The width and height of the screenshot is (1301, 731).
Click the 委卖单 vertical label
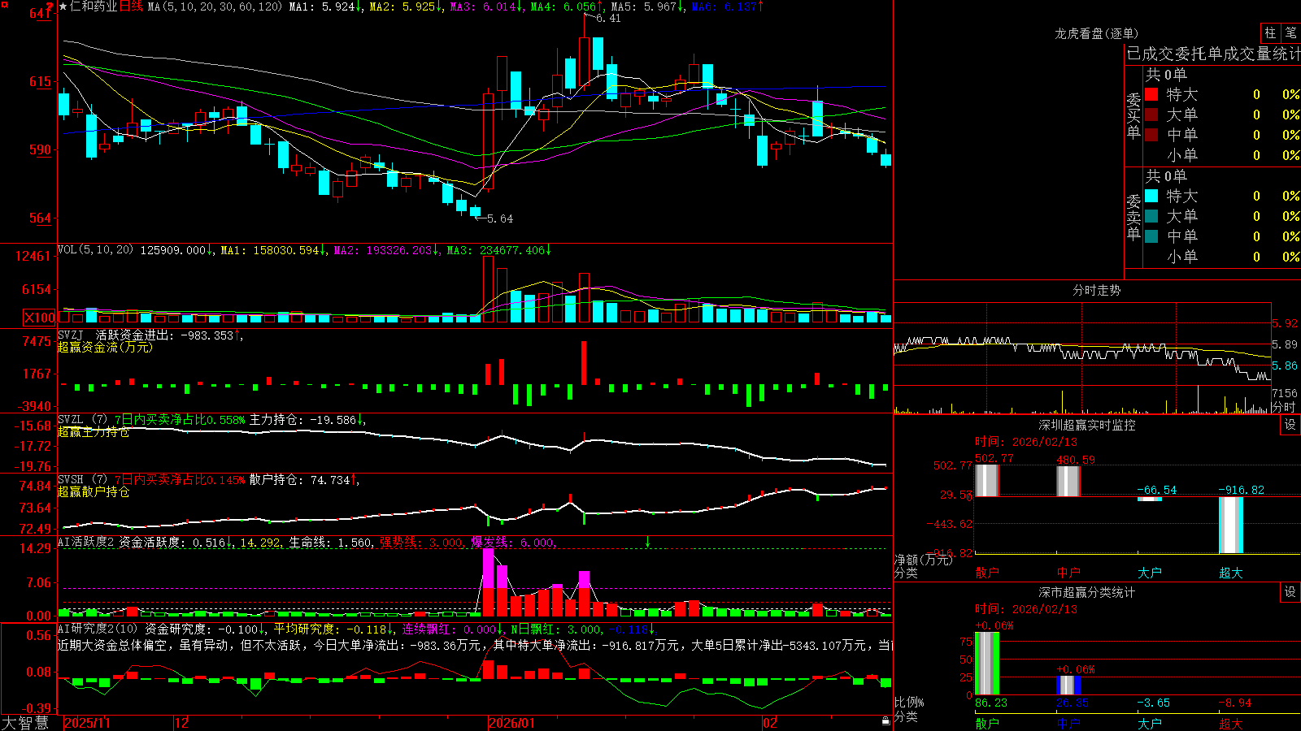[1133, 217]
